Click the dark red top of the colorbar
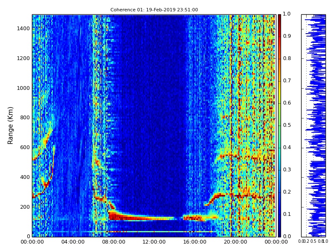 pyautogui.click(x=279, y=18)
